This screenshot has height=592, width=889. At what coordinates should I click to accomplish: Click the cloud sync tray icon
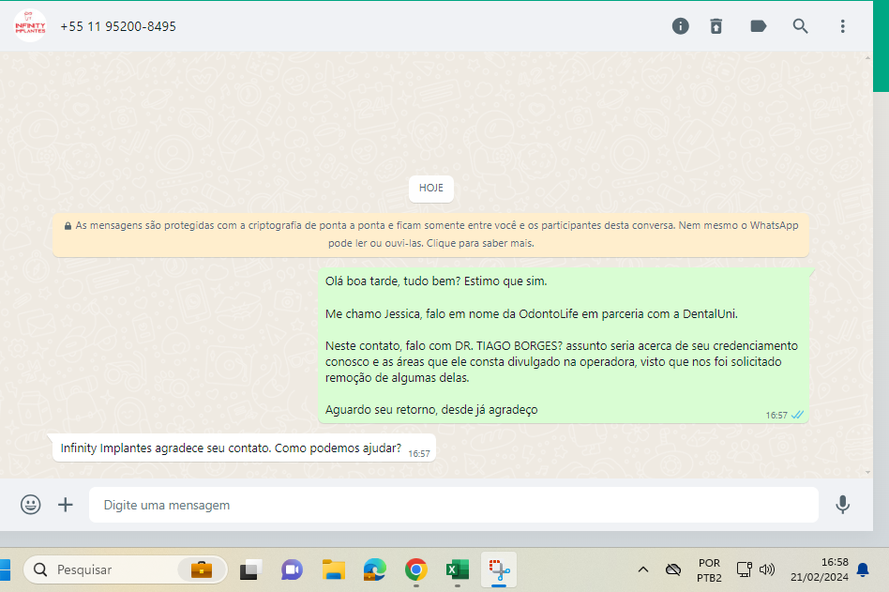pos(673,569)
